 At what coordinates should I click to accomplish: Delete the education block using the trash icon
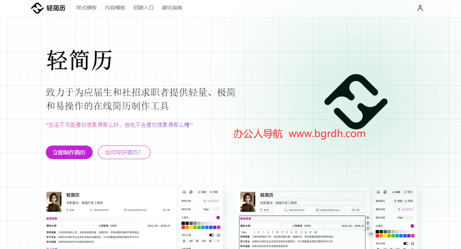pos(368,223)
